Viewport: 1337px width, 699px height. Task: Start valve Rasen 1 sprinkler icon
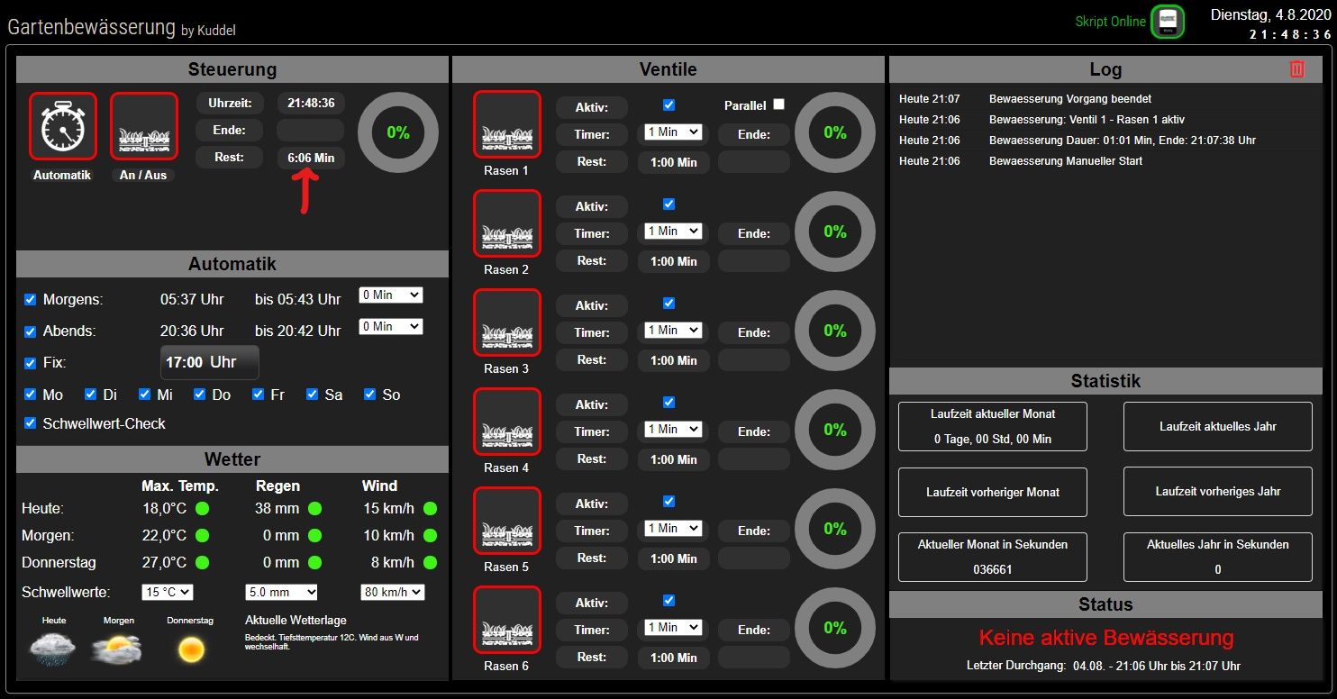(x=507, y=124)
